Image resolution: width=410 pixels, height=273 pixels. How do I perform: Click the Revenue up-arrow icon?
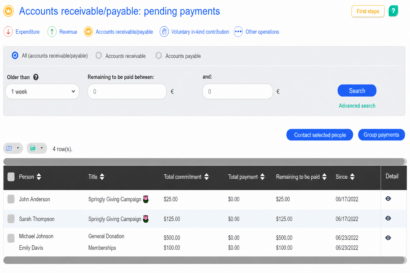52,32
